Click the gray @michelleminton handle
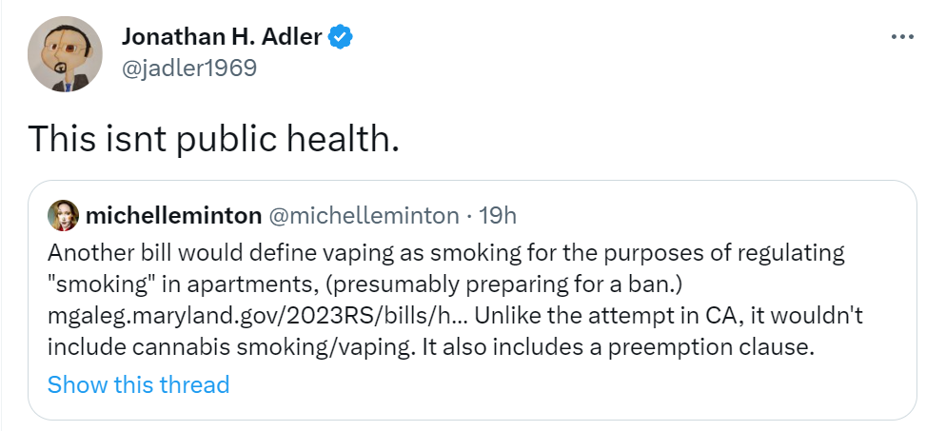This screenshot has width=926, height=431. (364, 215)
